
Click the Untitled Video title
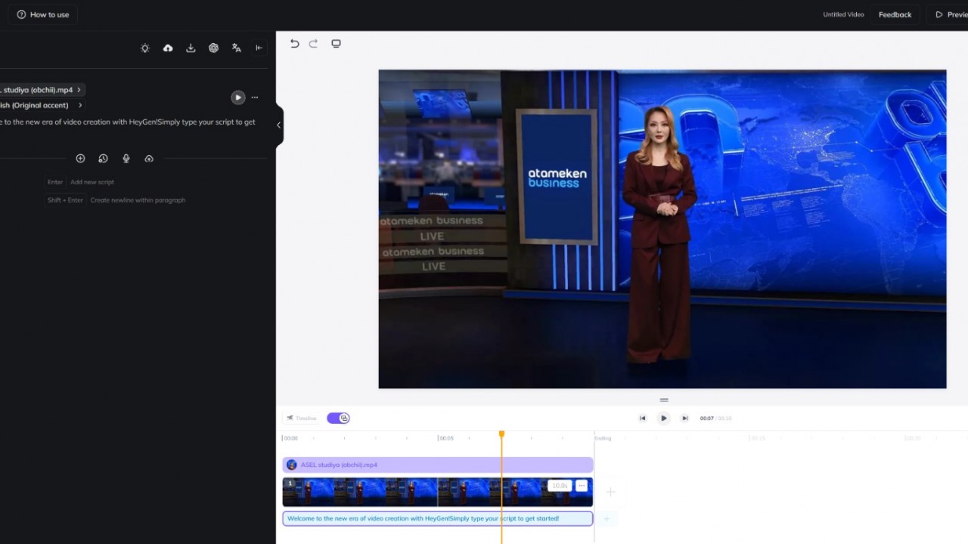pos(843,14)
